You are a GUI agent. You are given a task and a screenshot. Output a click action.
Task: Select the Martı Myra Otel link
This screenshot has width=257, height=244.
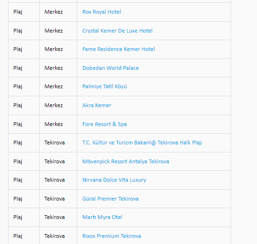point(102,217)
